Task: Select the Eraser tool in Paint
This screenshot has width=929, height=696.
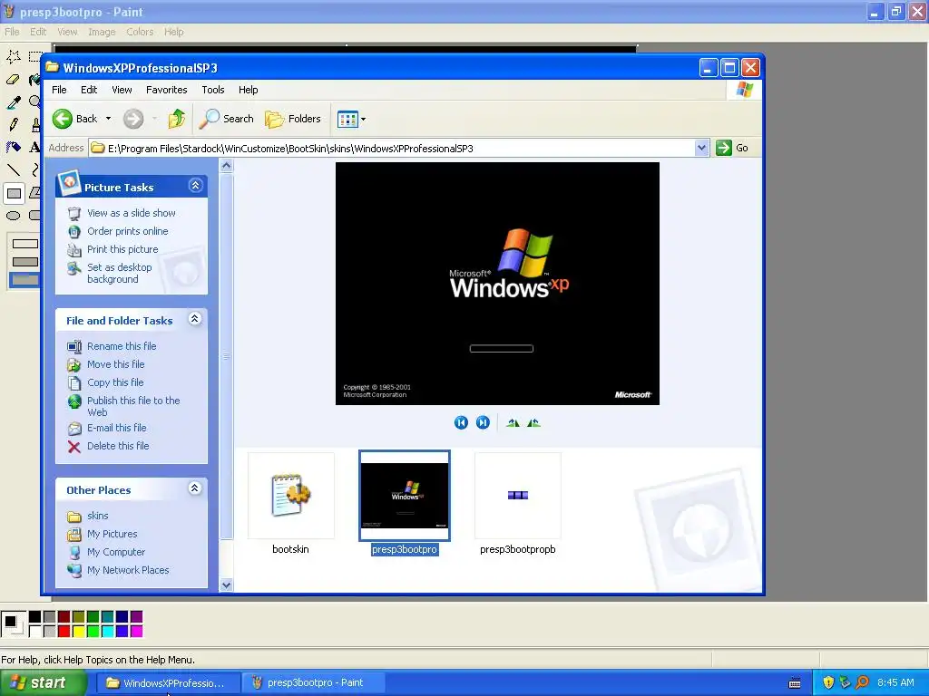Action: (x=13, y=79)
